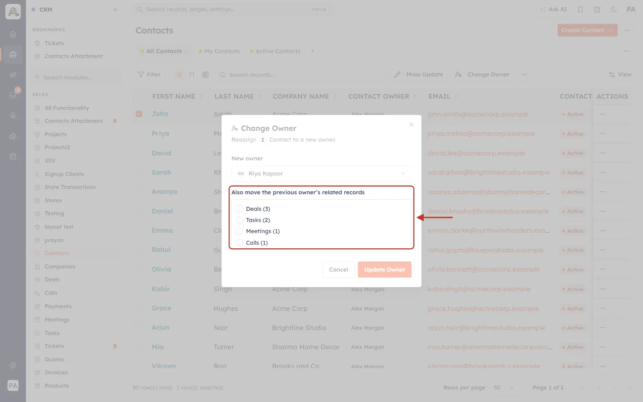Screen dimensions: 643x402
Task: Switch to the grid view icon
Action: tap(205, 75)
